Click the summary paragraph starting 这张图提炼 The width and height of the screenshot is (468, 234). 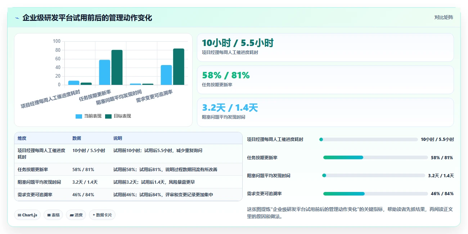coord(350,213)
